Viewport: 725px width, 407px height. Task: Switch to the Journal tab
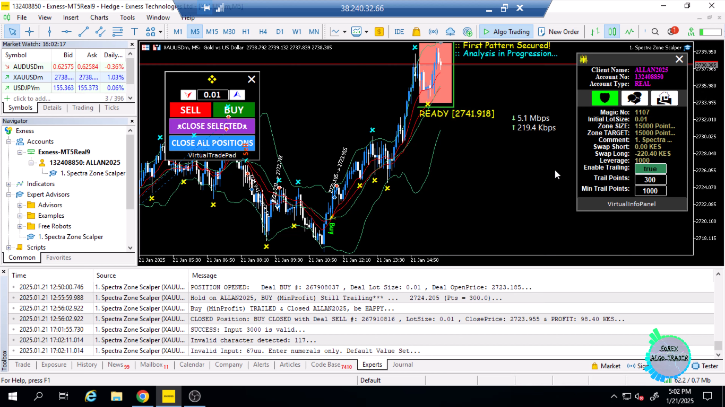pos(403,365)
